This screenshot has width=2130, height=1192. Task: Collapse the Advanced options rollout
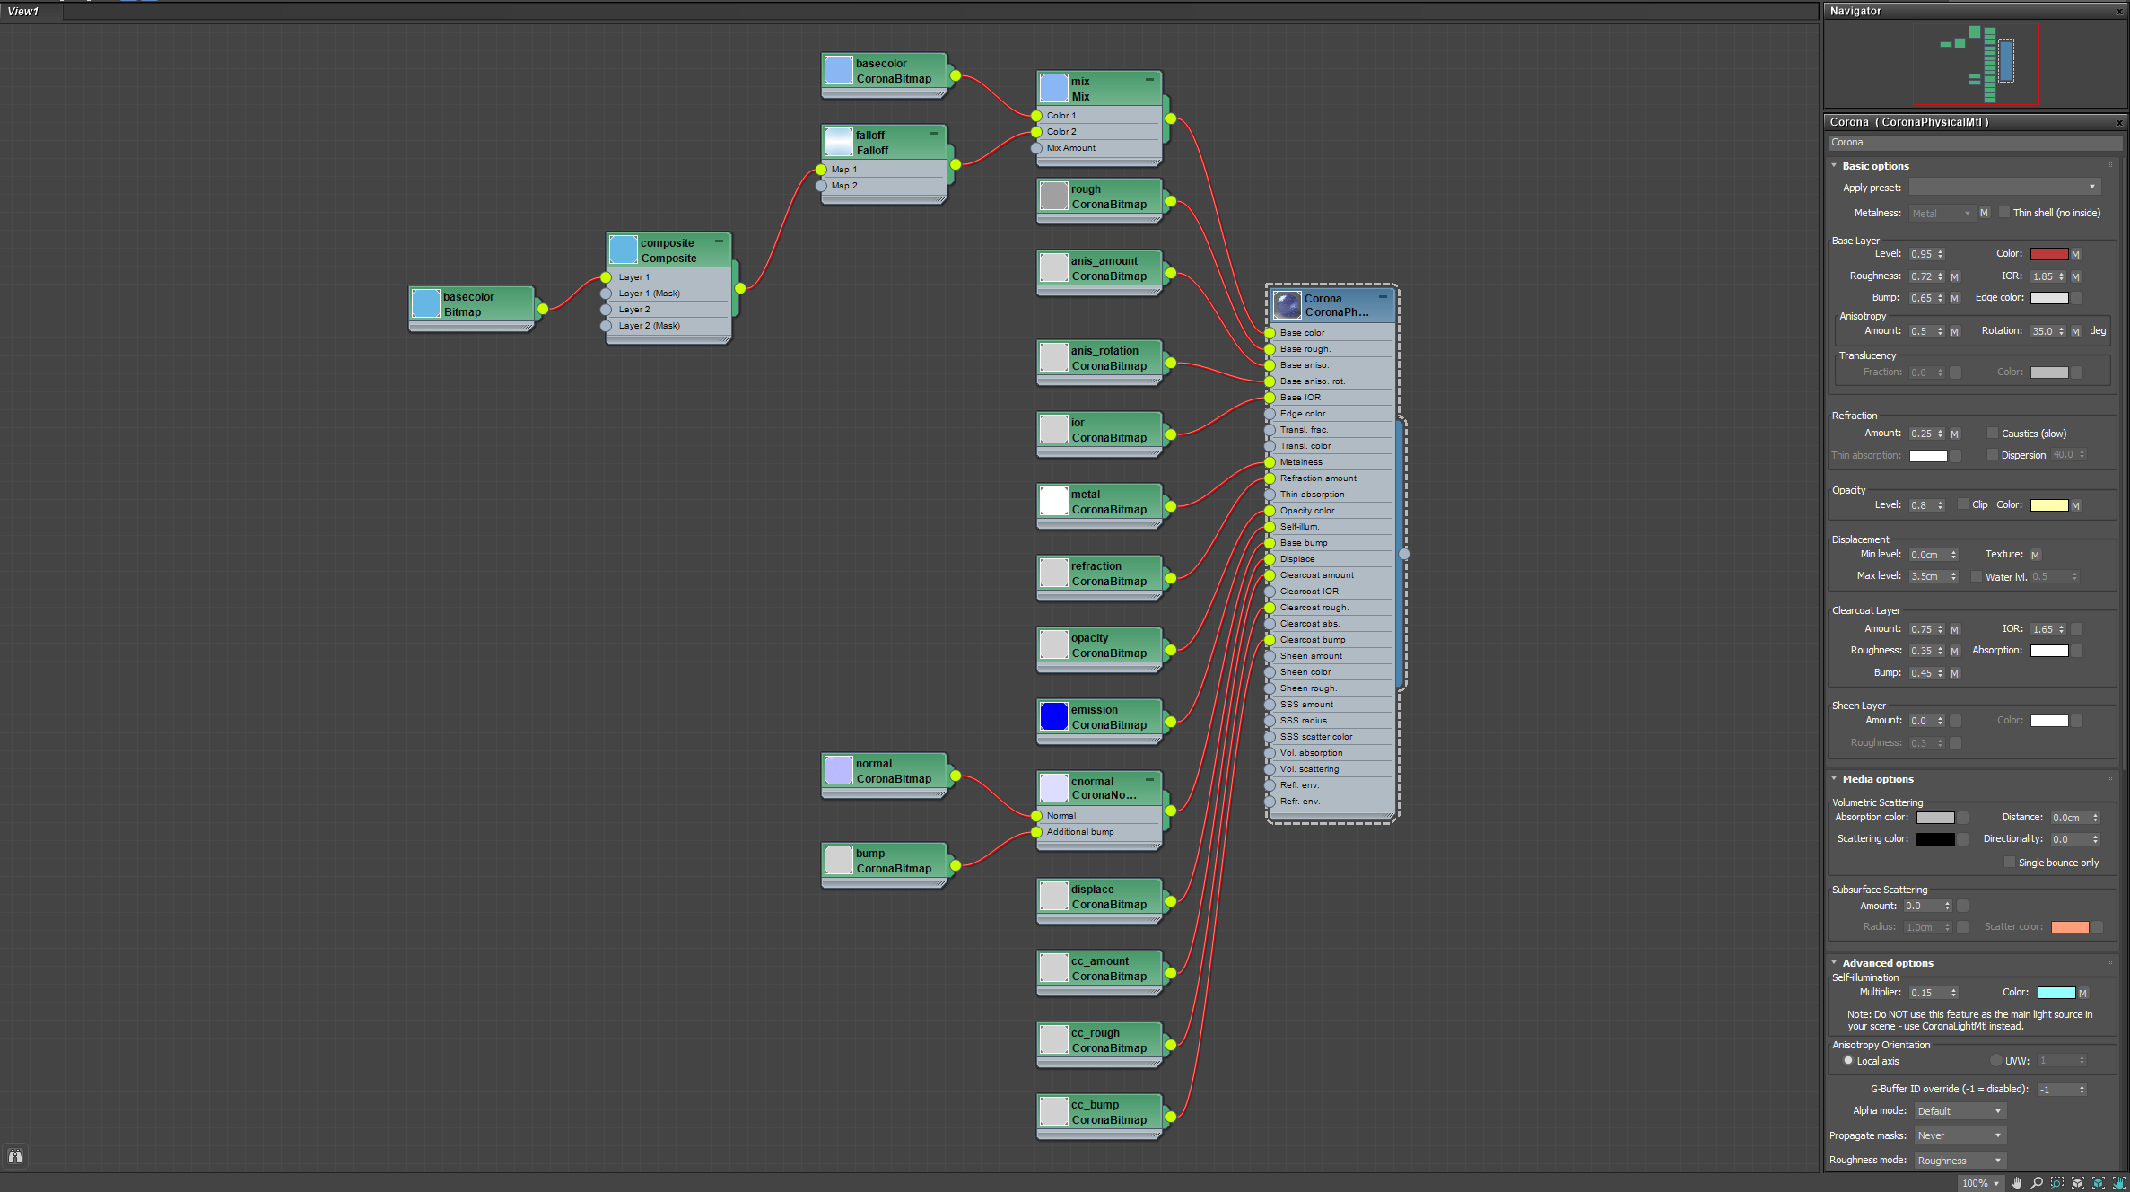point(1887,963)
